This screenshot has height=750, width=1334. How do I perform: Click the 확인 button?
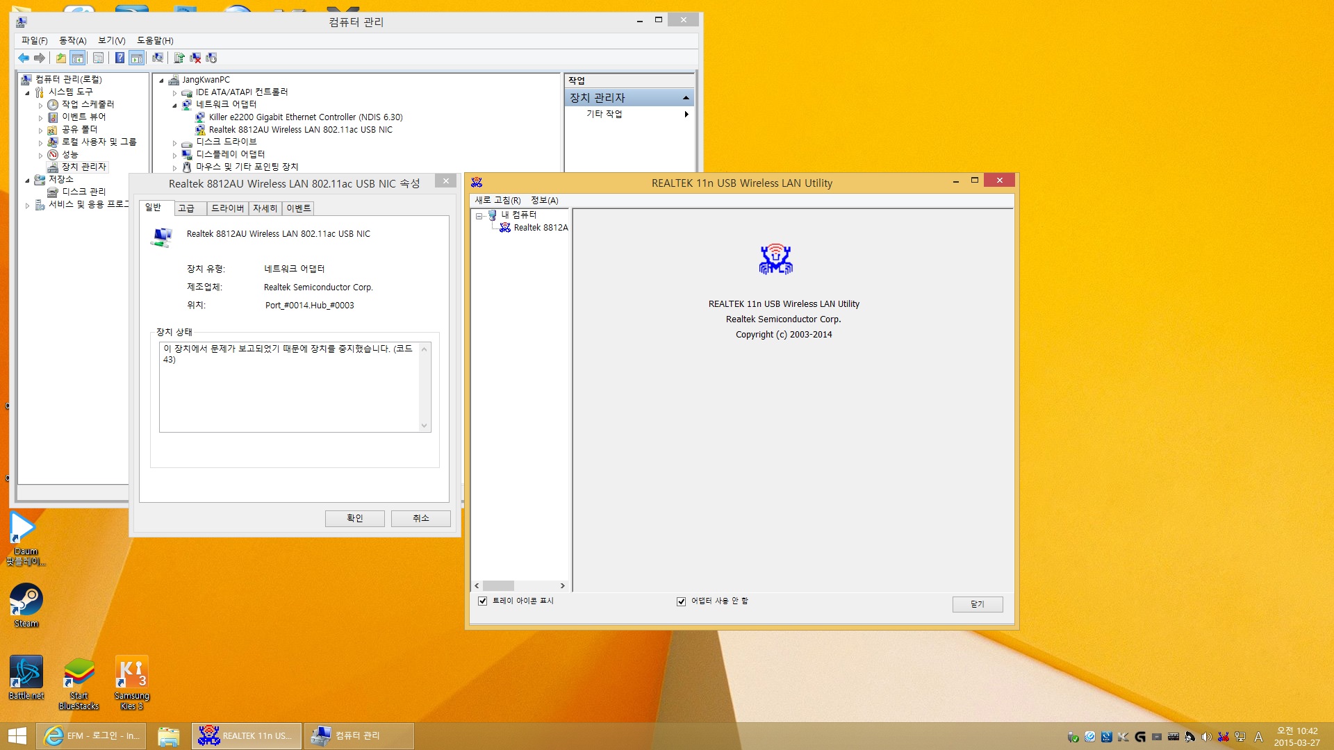pos(354,518)
